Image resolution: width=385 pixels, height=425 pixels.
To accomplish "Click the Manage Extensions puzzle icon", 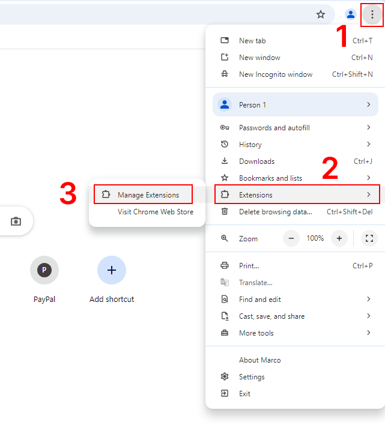I will (106, 194).
